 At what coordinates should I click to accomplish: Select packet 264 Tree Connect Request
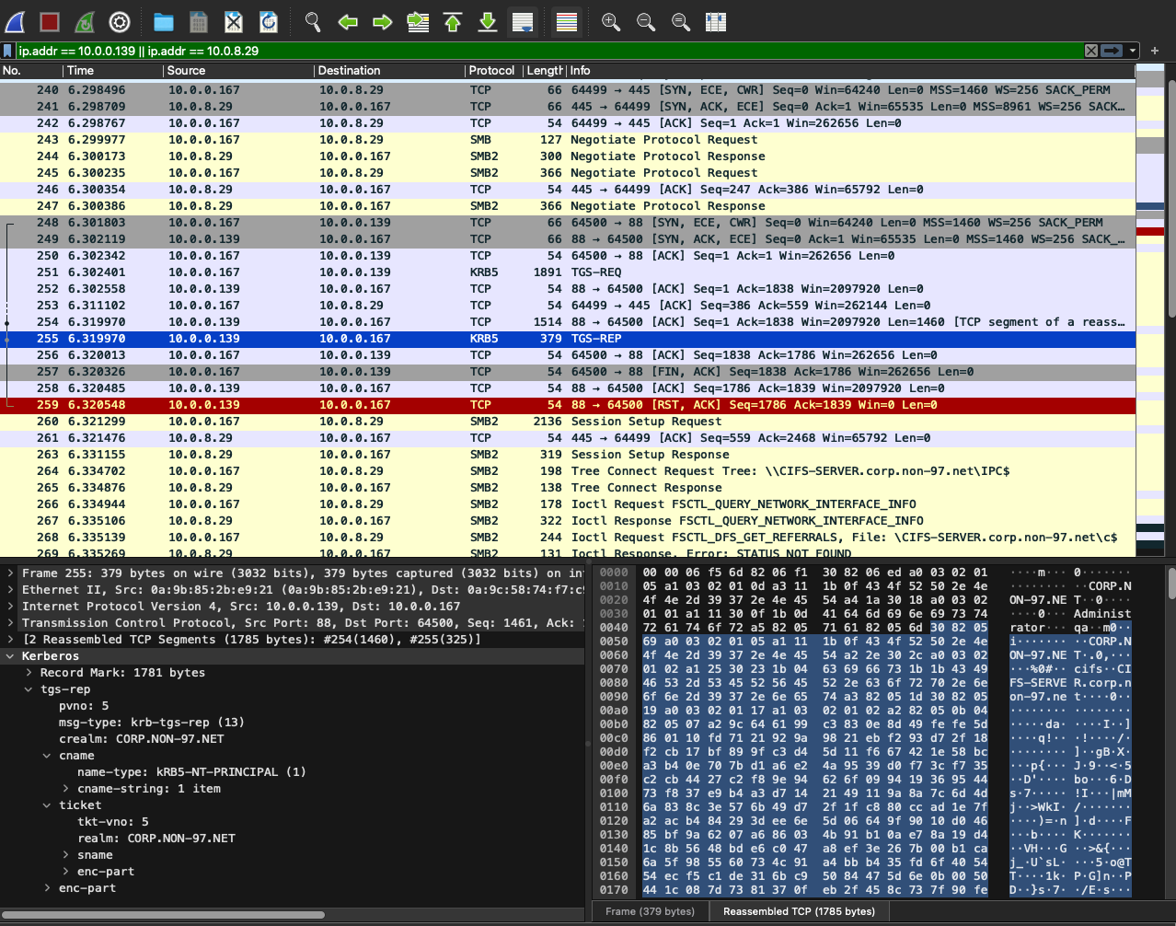[x=568, y=471]
